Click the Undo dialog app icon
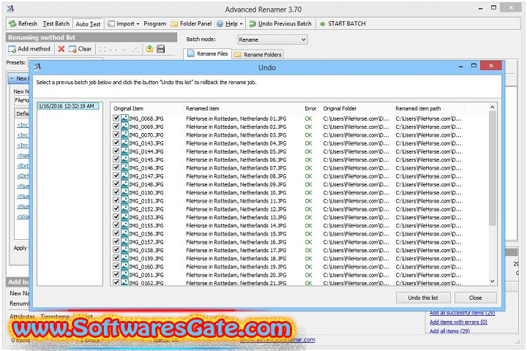Screen dimensions: 527x351 pos(37,67)
